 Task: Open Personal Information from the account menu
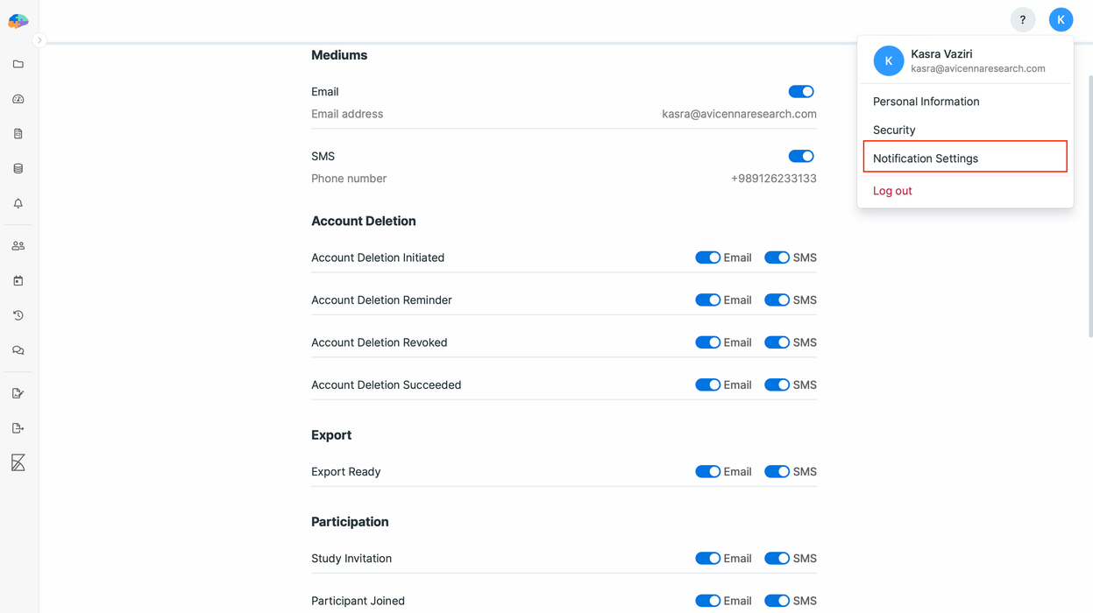click(926, 101)
